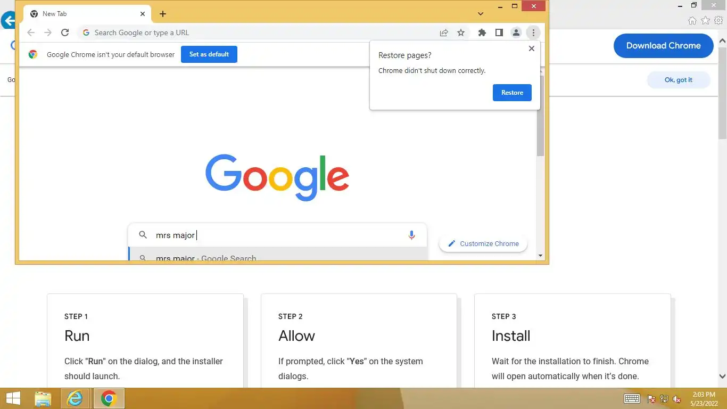Click Internet Explorer's back arrow button
Screen dimensions: 727x409
point(8,21)
